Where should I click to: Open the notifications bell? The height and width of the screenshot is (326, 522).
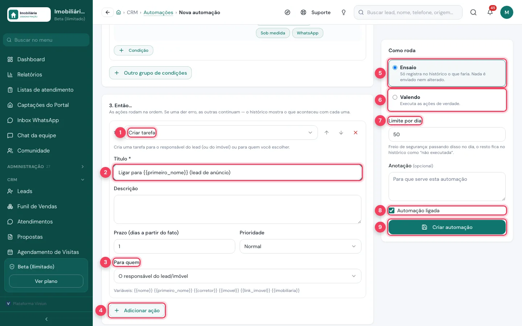click(x=490, y=12)
